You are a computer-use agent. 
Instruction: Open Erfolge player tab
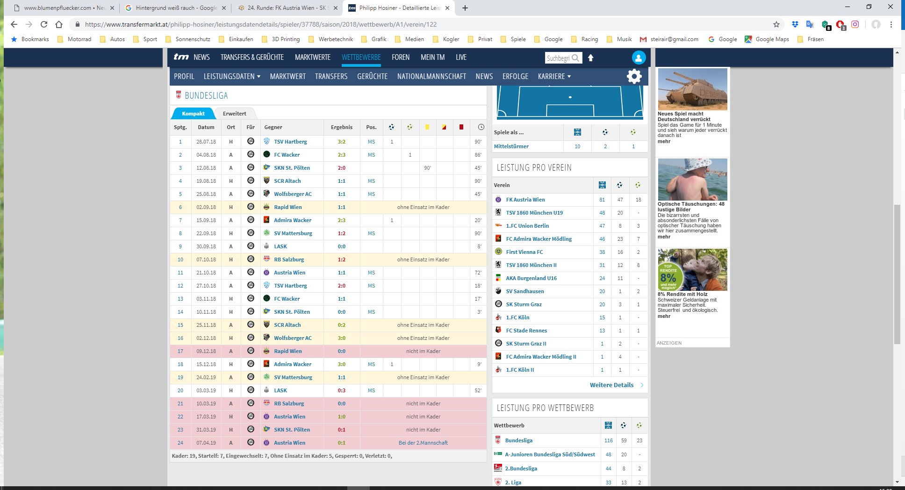click(x=515, y=76)
